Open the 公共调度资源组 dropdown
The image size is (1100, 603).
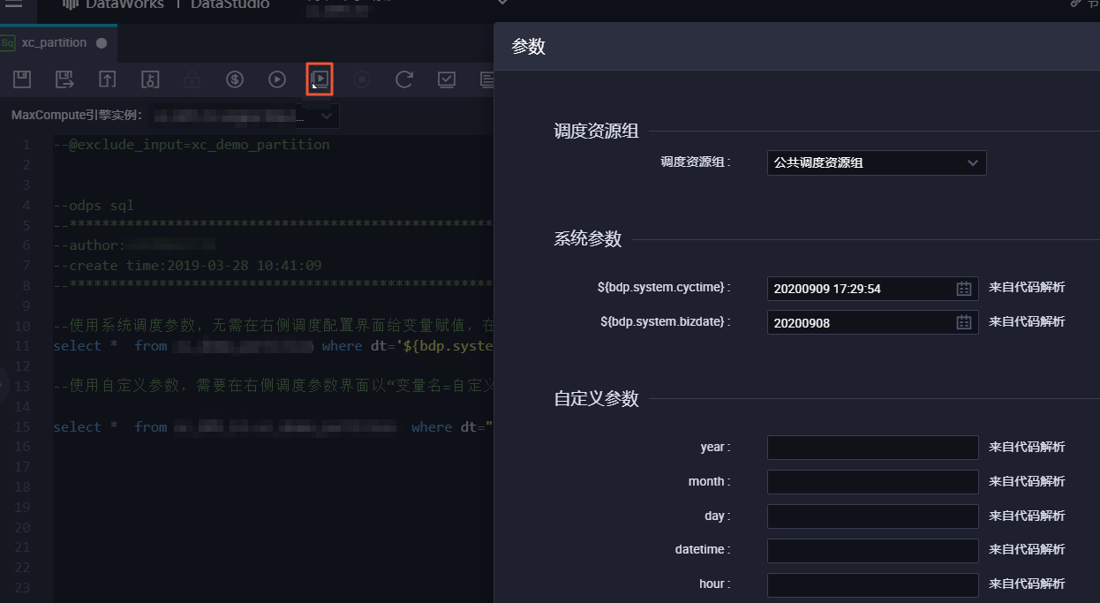tap(877, 162)
